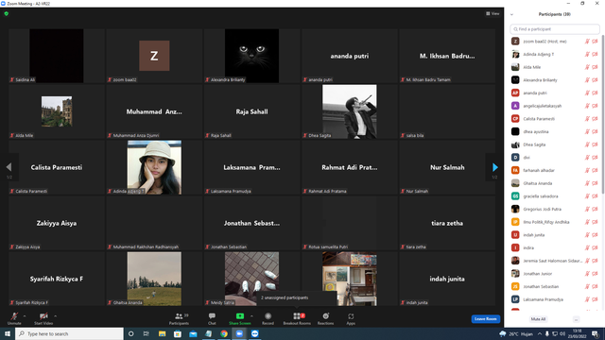
Task: Show hidden system tray icons chevron
Action: point(540,333)
